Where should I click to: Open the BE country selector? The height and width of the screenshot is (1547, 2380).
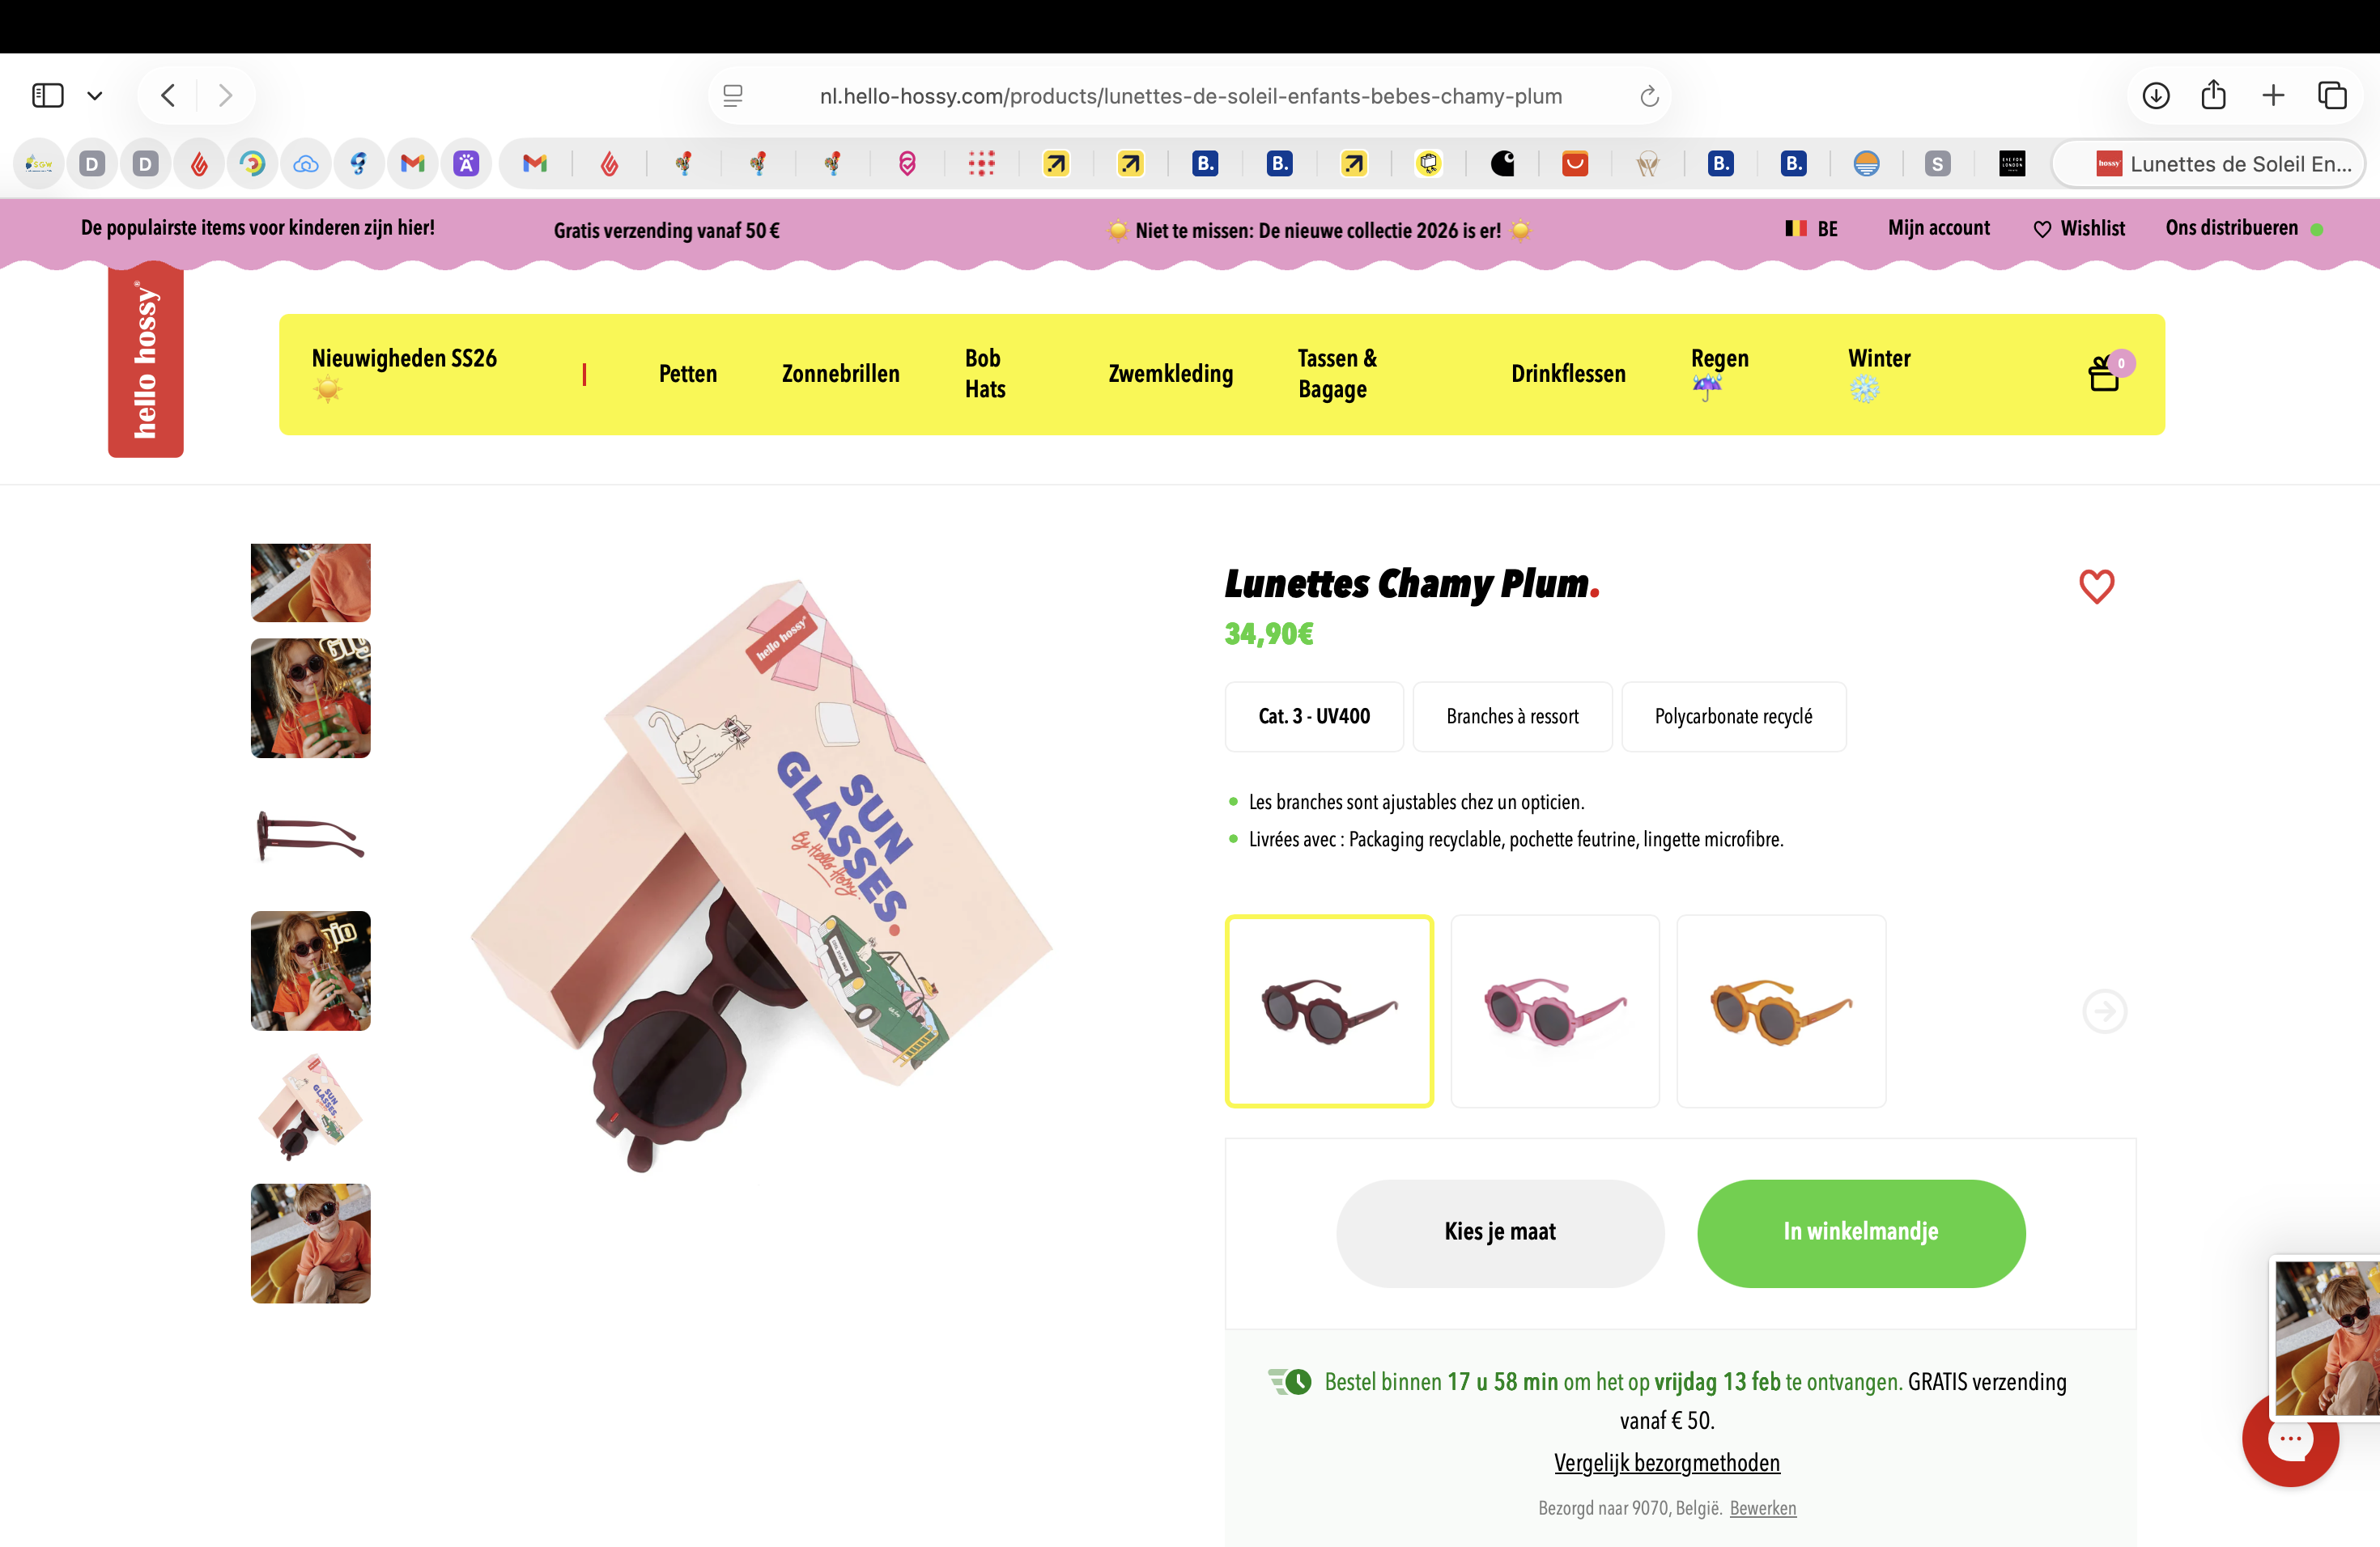coord(1811,229)
